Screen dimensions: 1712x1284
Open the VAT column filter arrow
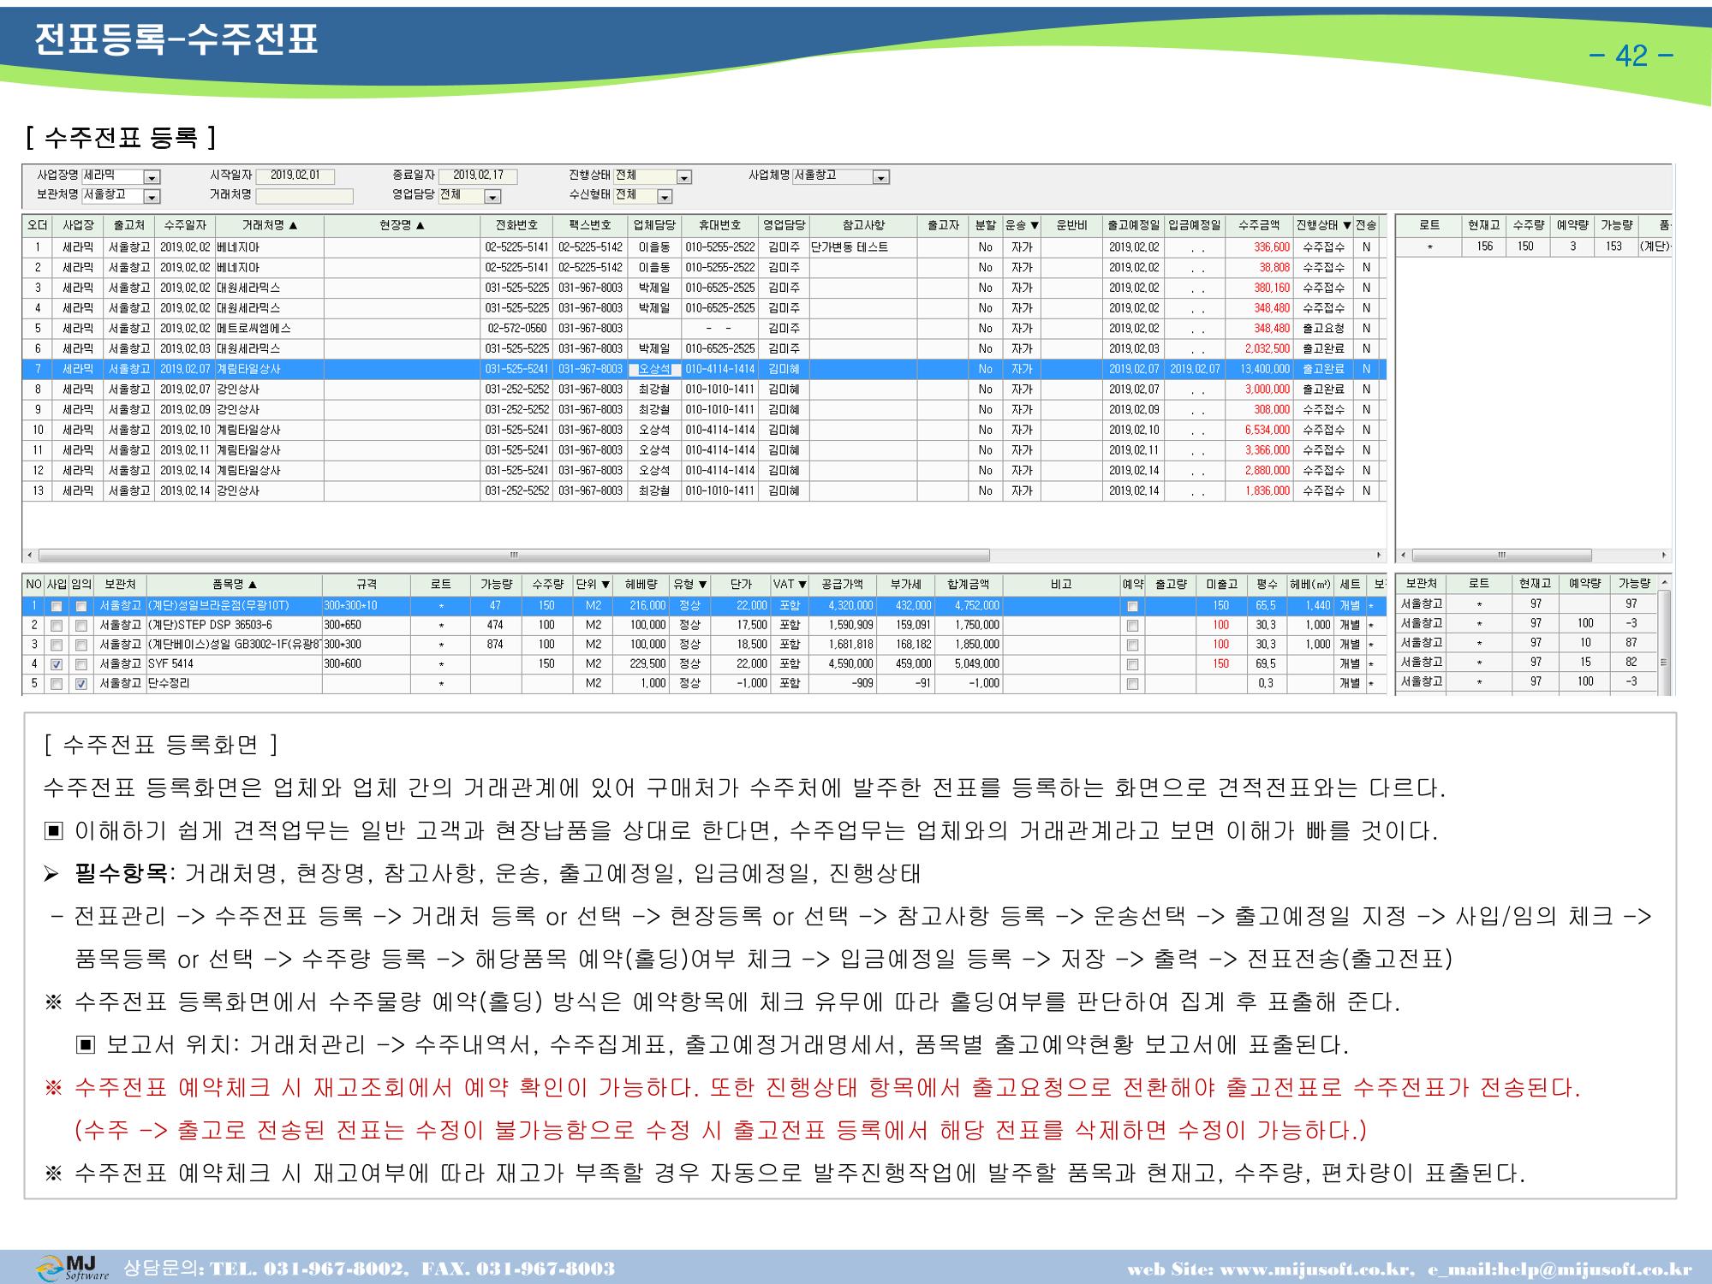coord(802,585)
